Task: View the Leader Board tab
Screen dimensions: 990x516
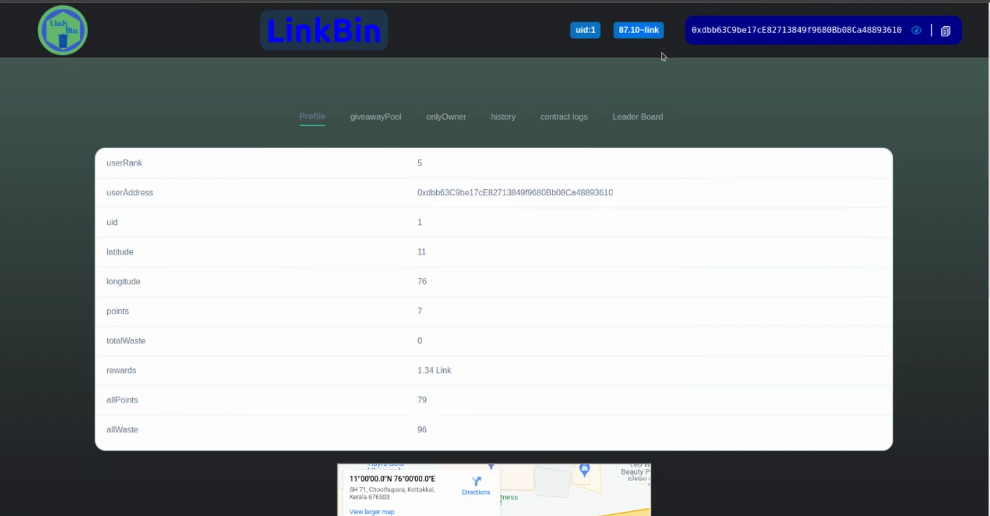Action: pyautogui.click(x=638, y=117)
